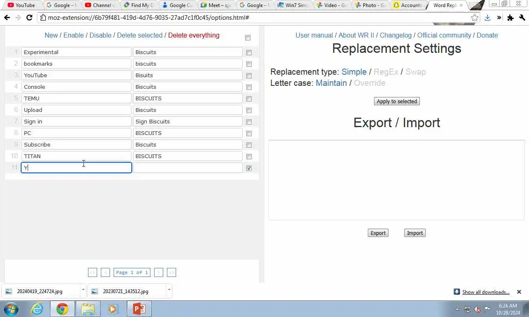Screen dimensions: 529x317
Task: Click the Disable link
Action: [x=100, y=35]
